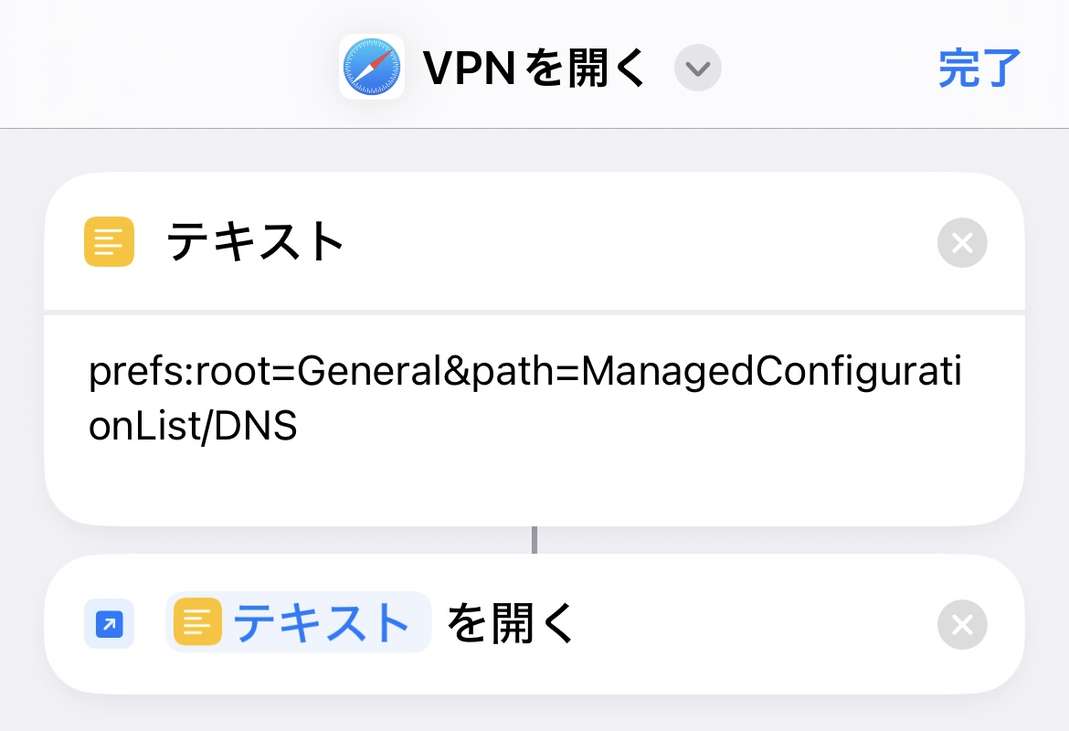Select the blue テキスト variable label
Viewport: 1069px width, 731px height.
coord(321,623)
